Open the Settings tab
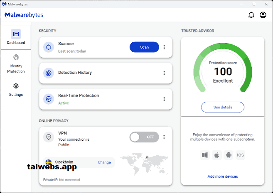This screenshot has height=193, width=273. [x=16, y=90]
